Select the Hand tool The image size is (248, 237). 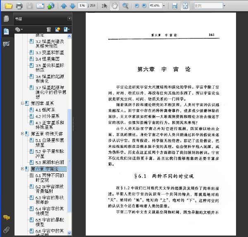pos(114,6)
